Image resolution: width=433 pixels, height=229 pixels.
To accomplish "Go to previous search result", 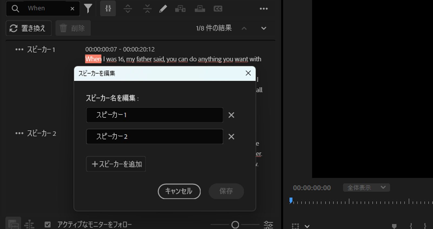I will [x=244, y=28].
